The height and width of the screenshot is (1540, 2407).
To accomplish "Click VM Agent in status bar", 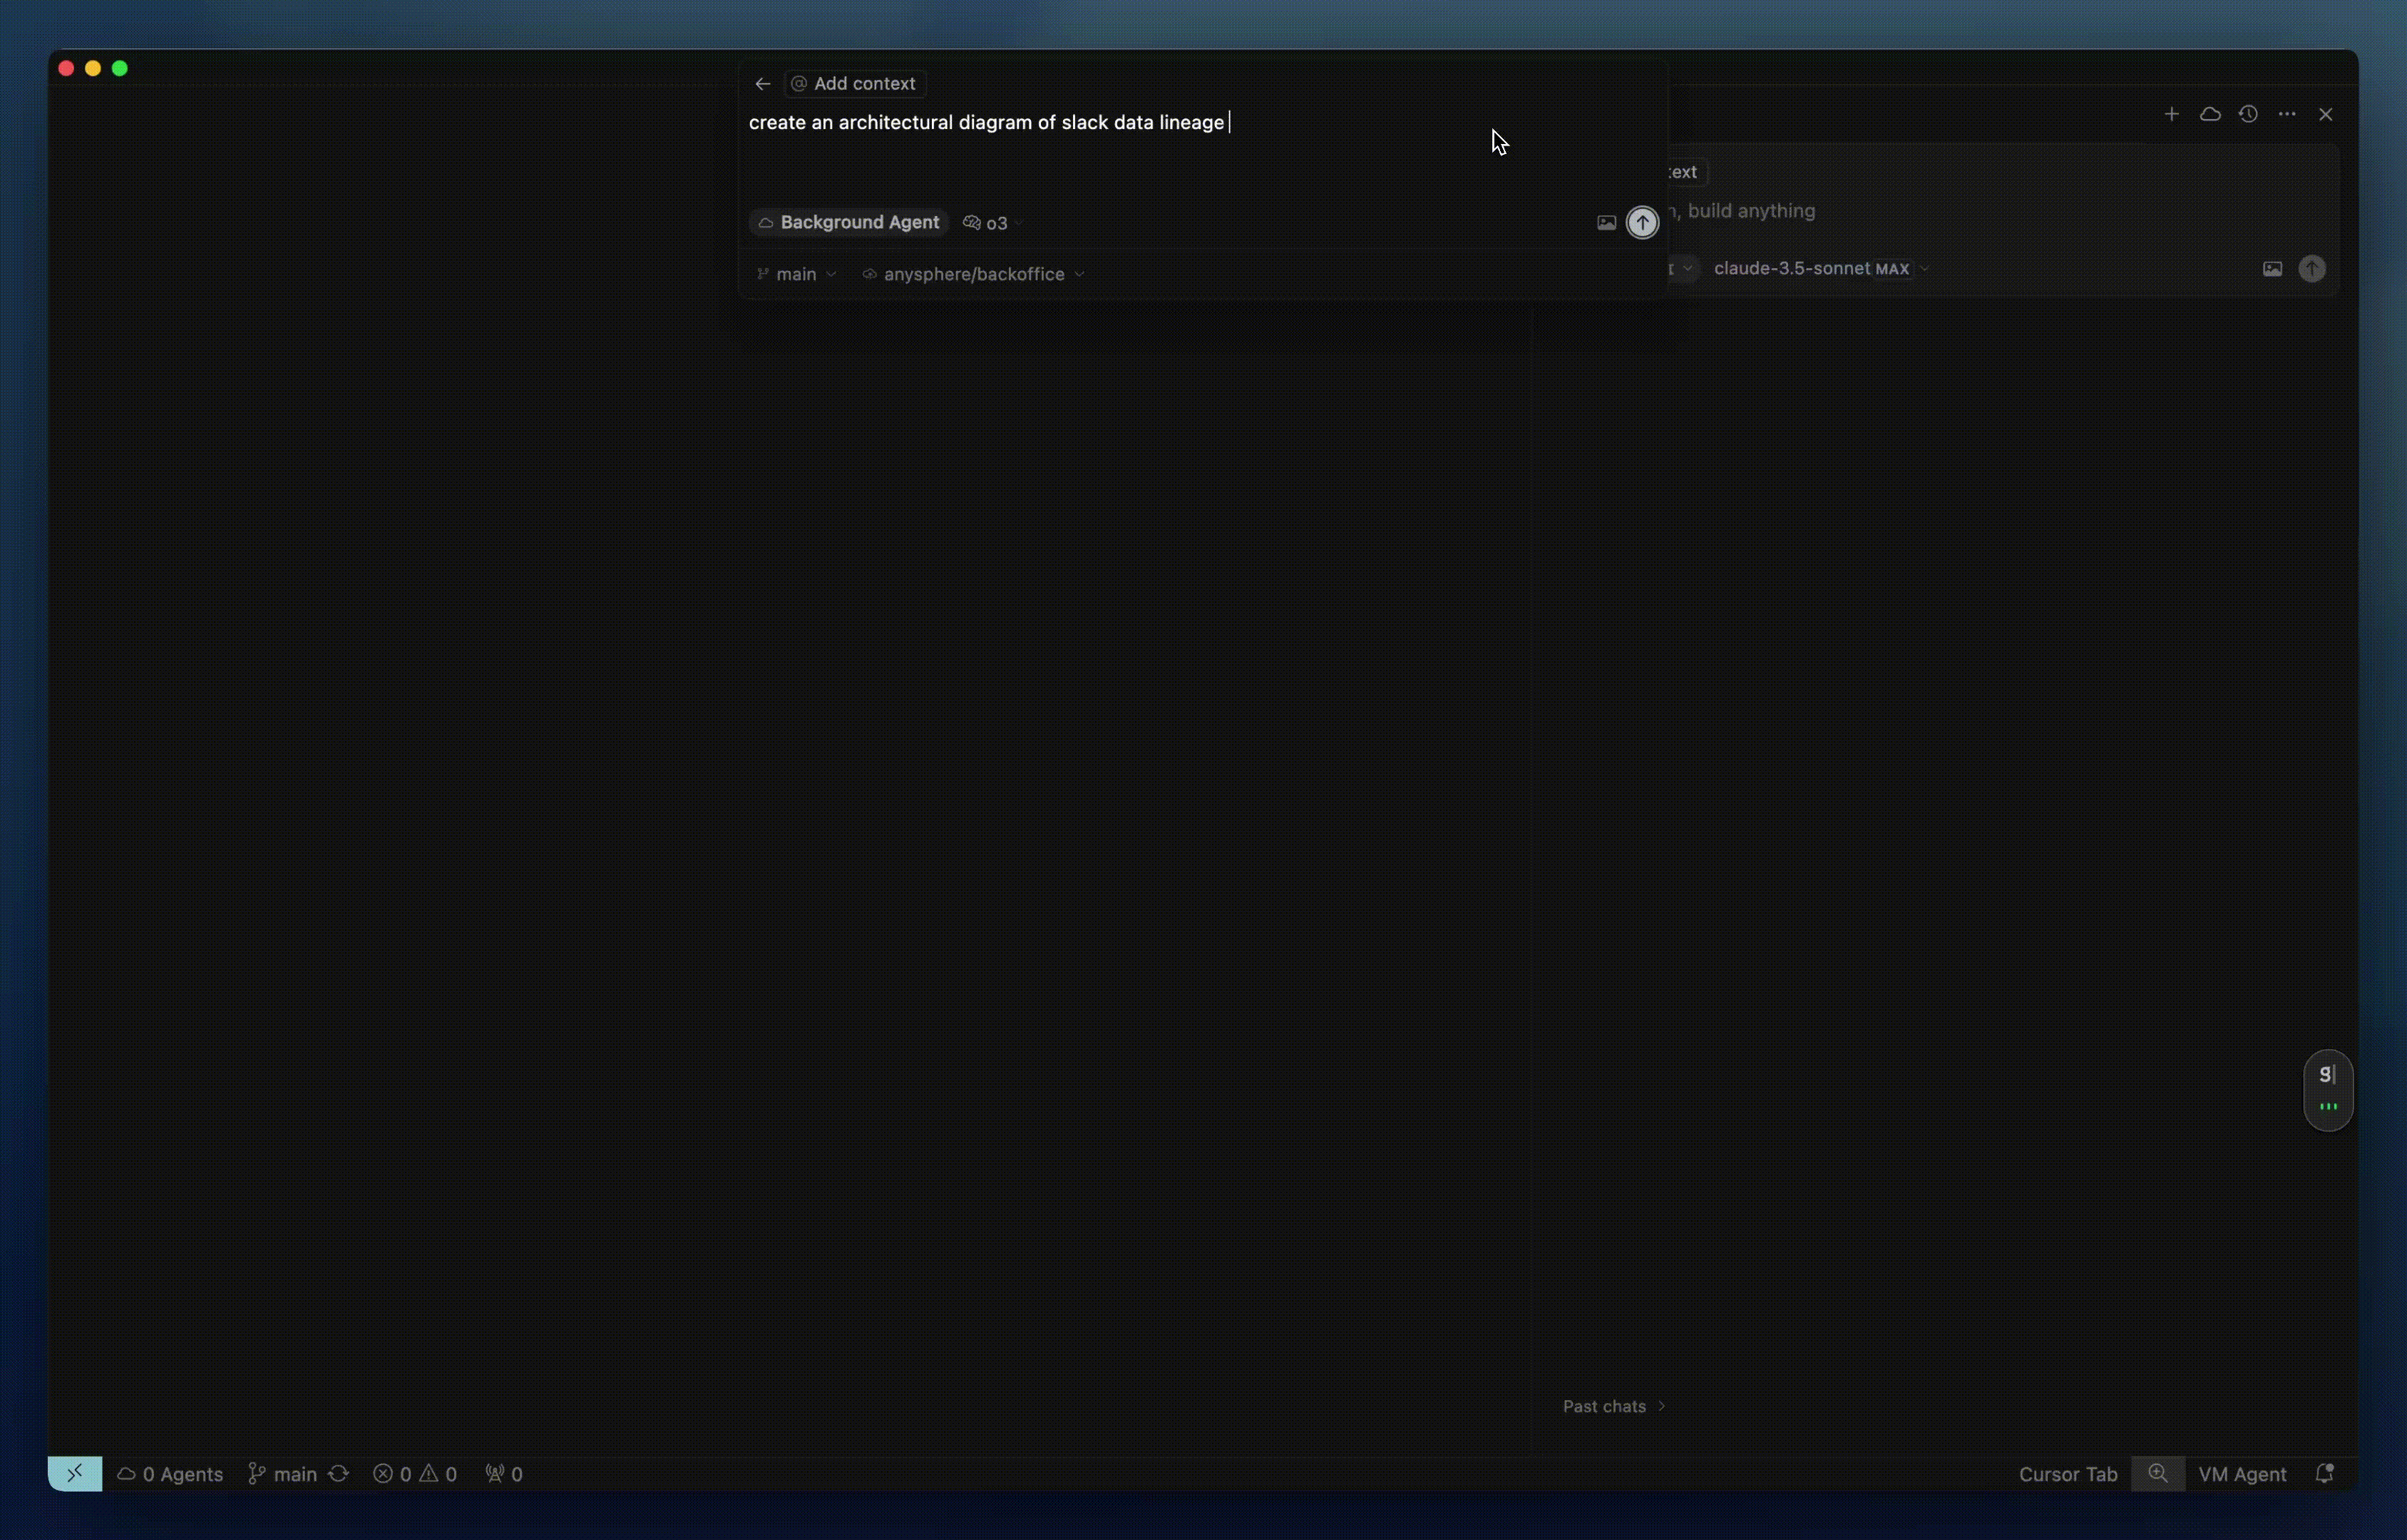I will (2242, 1474).
